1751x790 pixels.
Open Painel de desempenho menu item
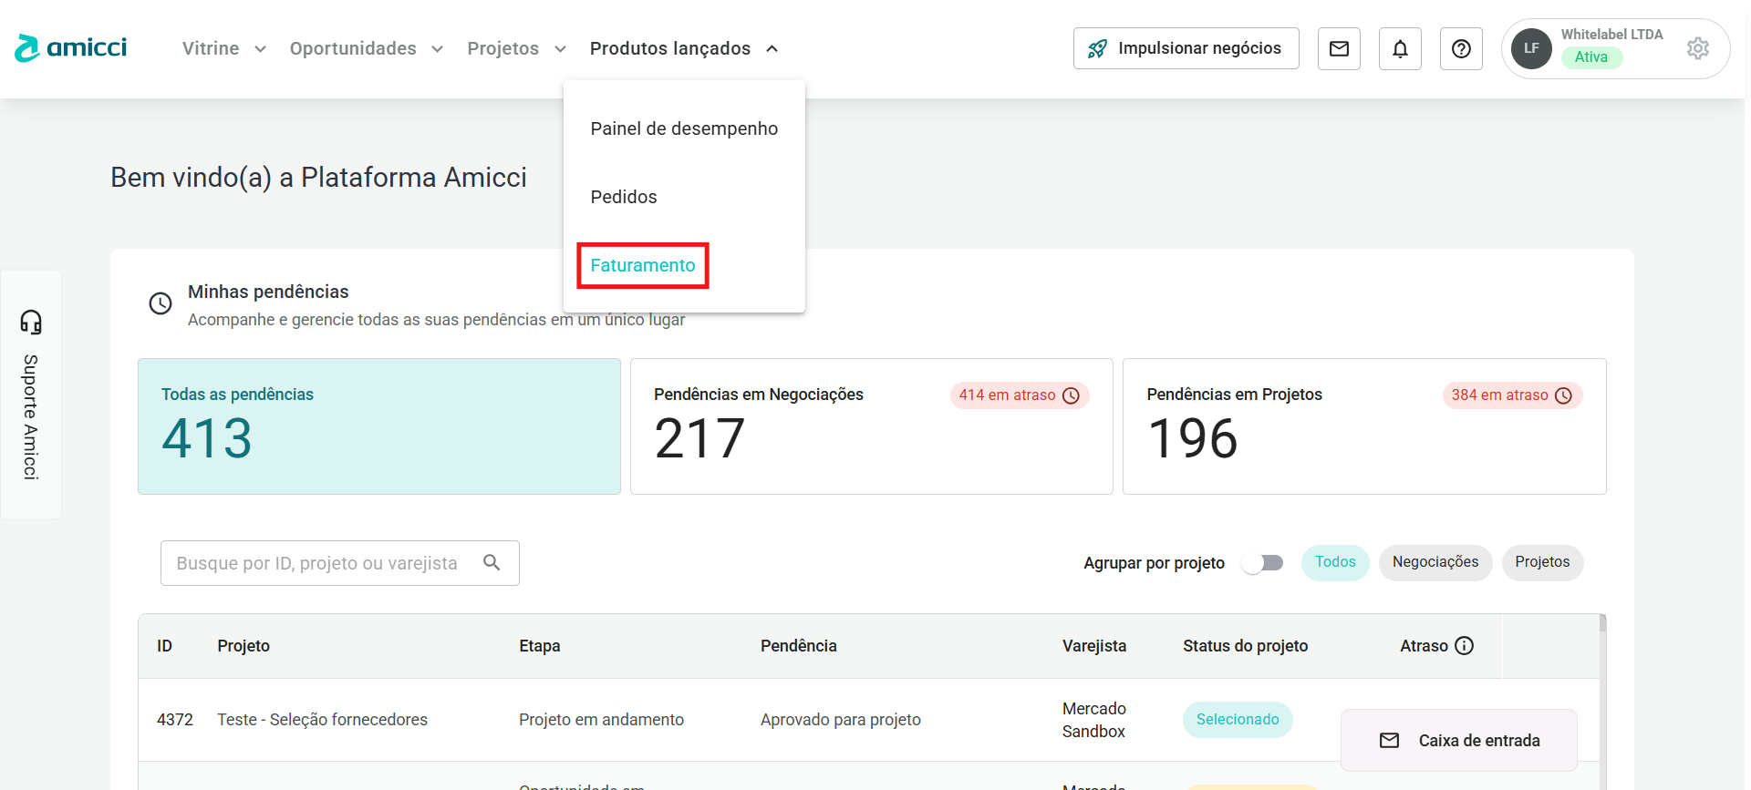click(684, 128)
